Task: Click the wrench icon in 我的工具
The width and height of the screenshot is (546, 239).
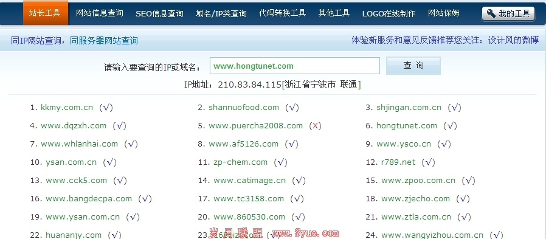Action: pyautogui.click(x=491, y=13)
